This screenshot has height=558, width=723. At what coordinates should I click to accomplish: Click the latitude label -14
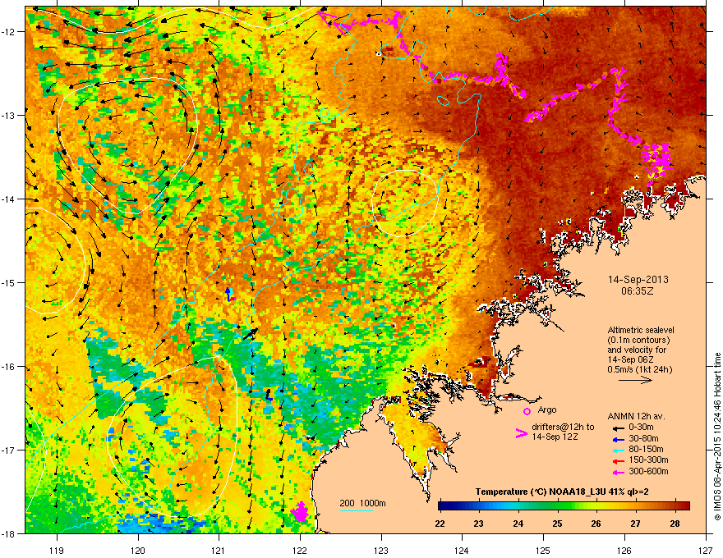8,199
